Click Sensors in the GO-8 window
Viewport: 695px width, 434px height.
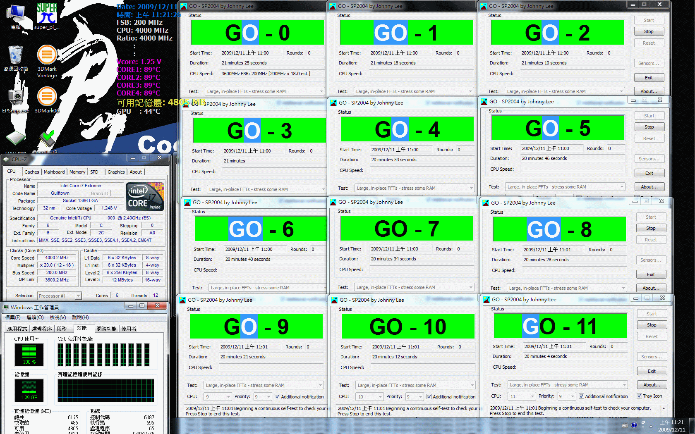pyautogui.click(x=651, y=260)
